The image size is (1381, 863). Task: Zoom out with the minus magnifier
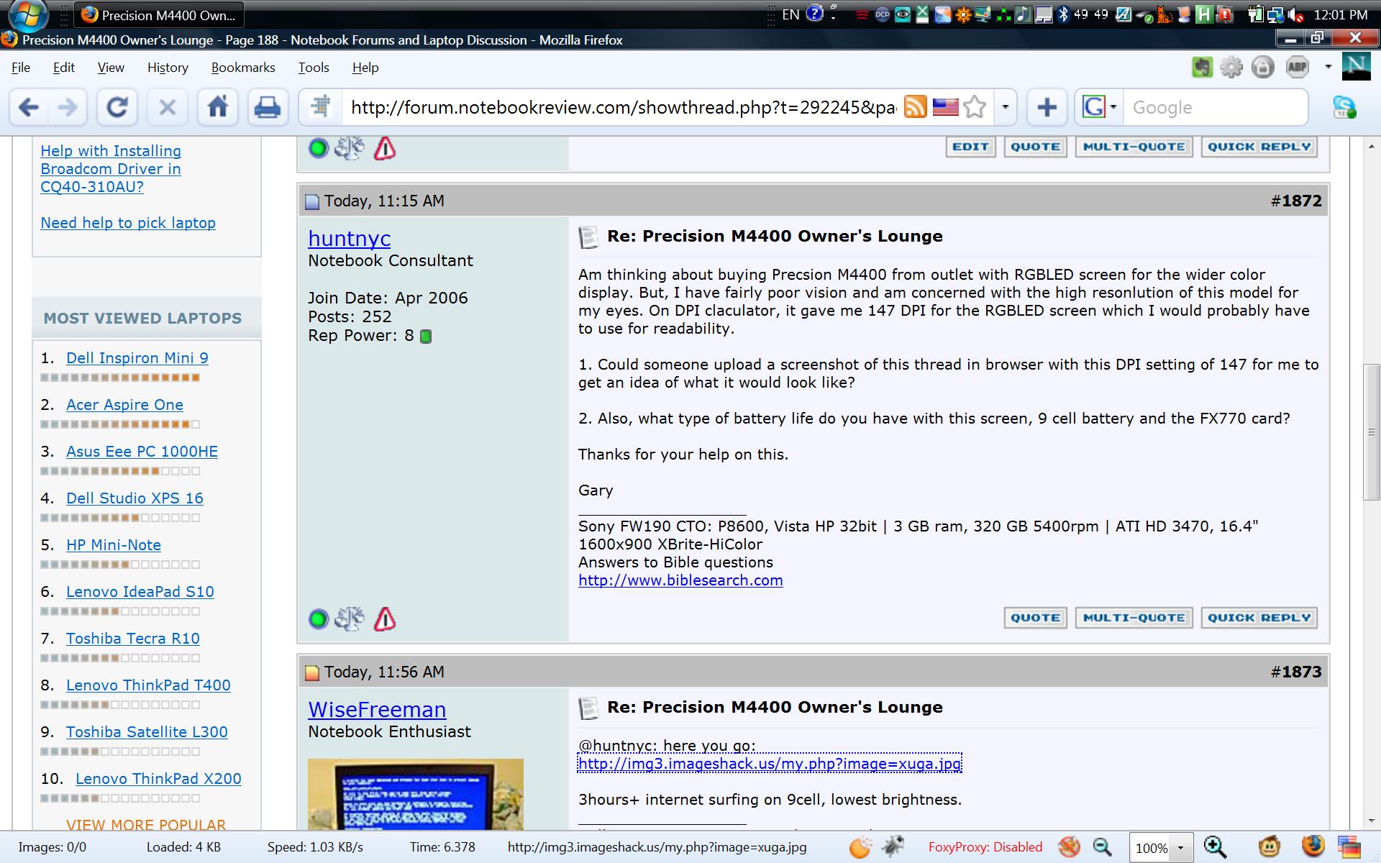point(1102,848)
